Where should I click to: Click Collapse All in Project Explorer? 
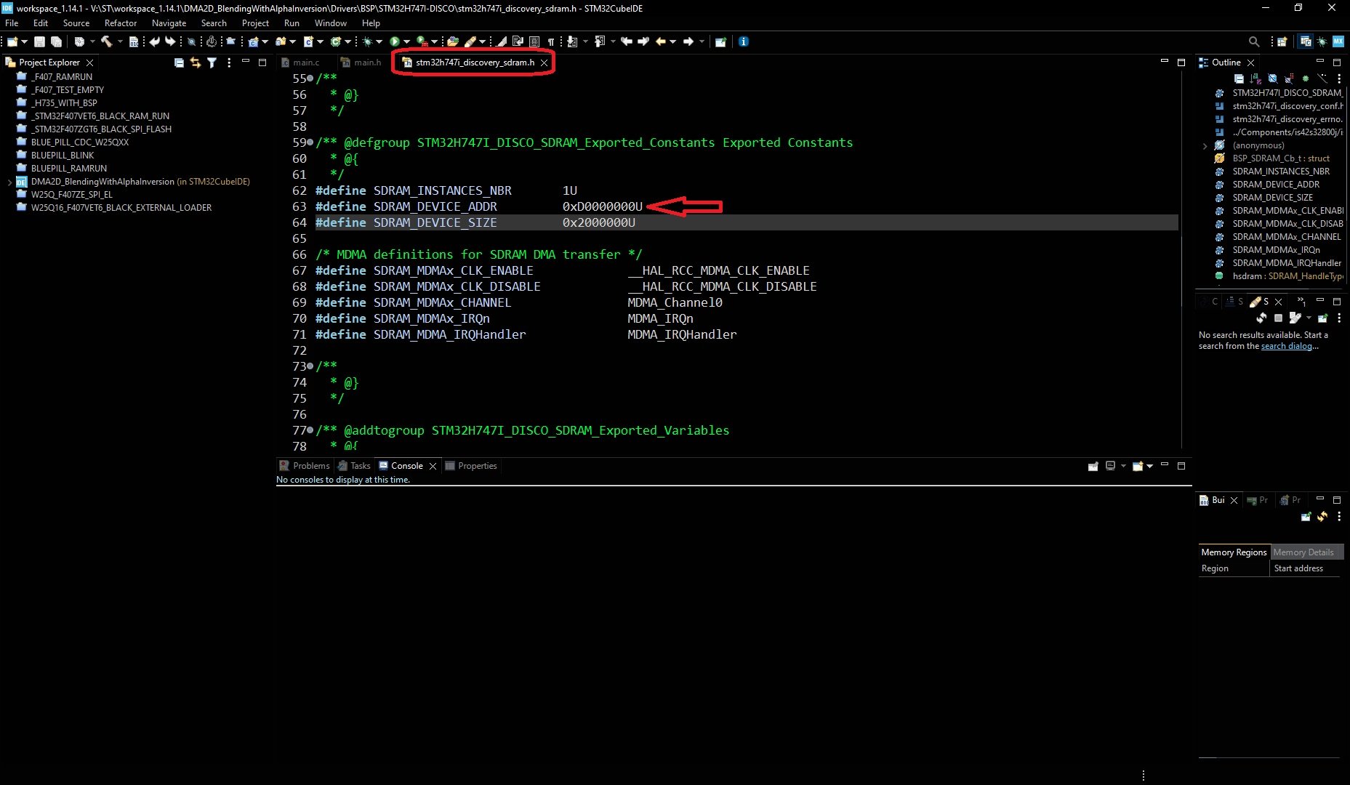tap(179, 63)
